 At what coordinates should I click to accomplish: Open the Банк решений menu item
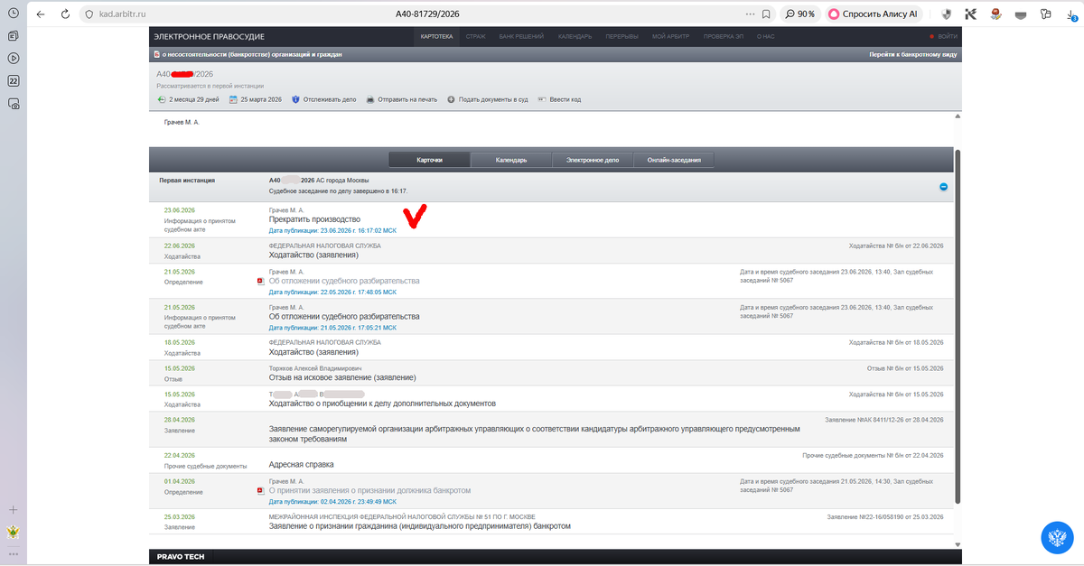[x=522, y=36]
